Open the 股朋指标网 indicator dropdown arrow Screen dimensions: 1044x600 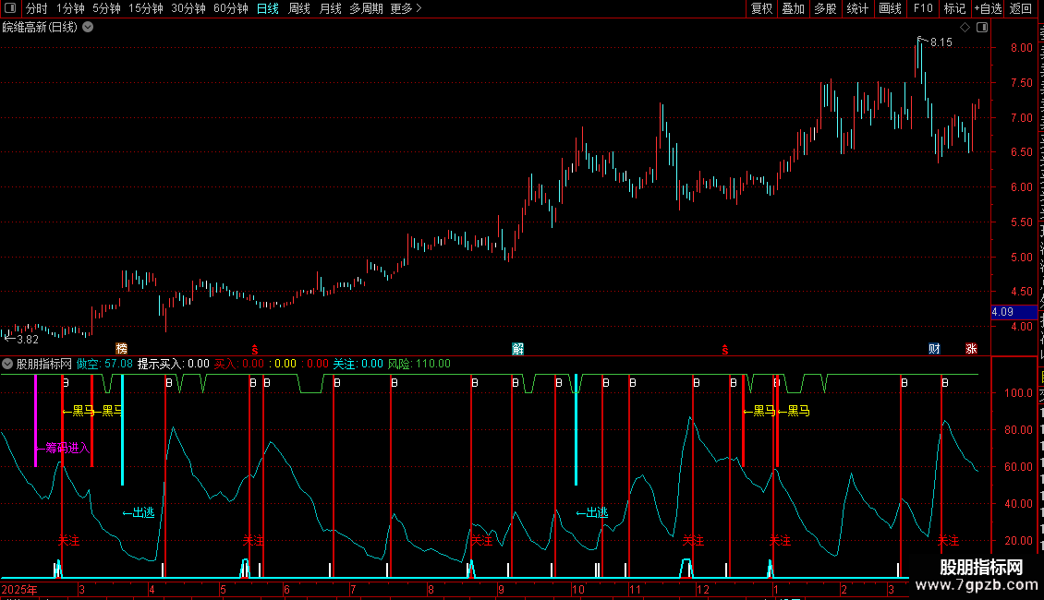7,364
